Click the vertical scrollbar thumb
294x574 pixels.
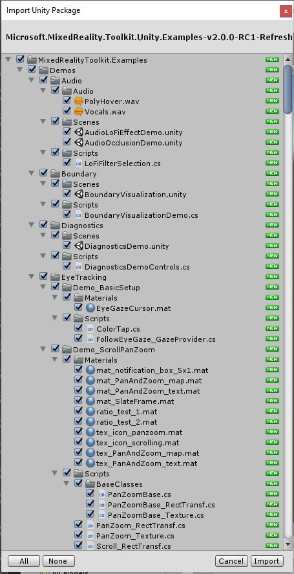[x=288, y=89]
